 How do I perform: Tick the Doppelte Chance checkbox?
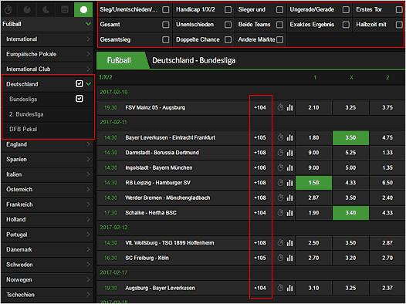pyautogui.click(x=228, y=39)
